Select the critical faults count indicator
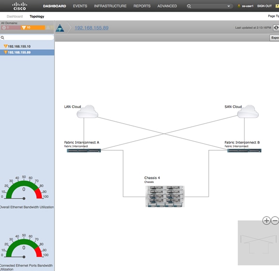Image resolution: width=279 pixels, height=271 pixels. point(11,28)
